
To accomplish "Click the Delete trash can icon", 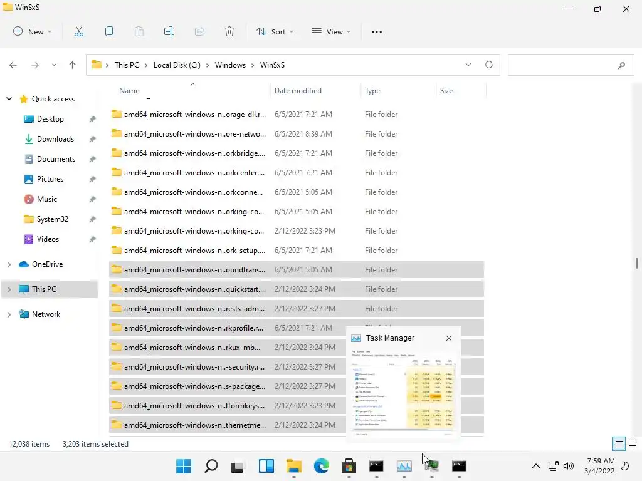I will [229, 31].
